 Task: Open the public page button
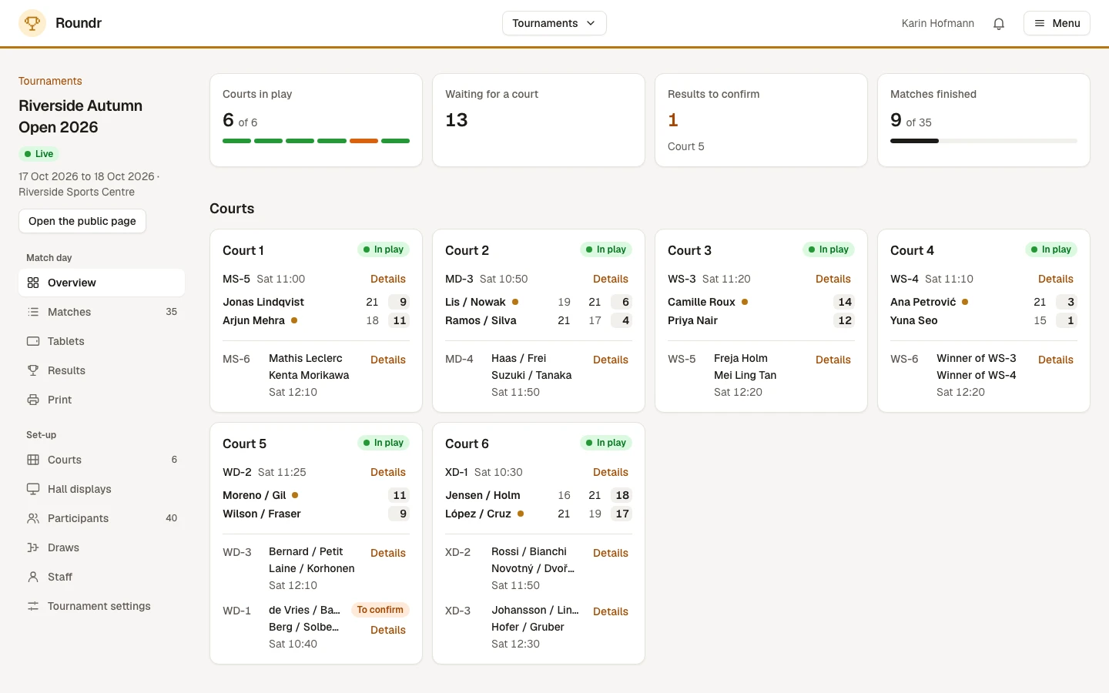(x=82, y=221)
